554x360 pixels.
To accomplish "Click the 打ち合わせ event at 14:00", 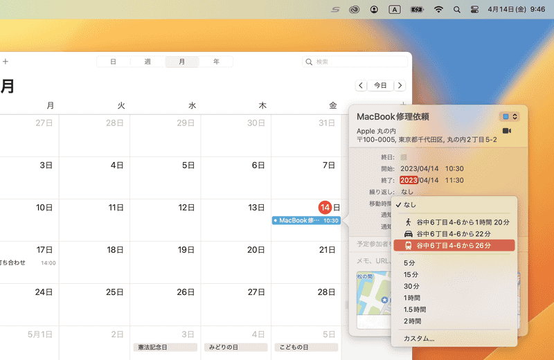I will coord(28,262).
